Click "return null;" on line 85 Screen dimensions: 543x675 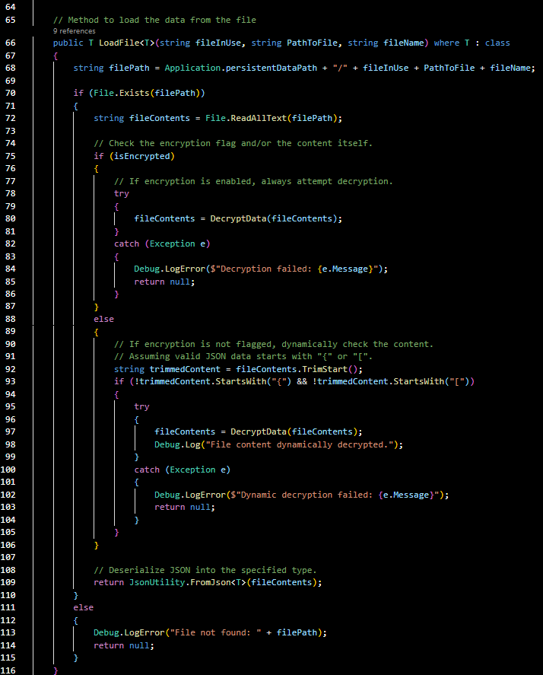164,282
